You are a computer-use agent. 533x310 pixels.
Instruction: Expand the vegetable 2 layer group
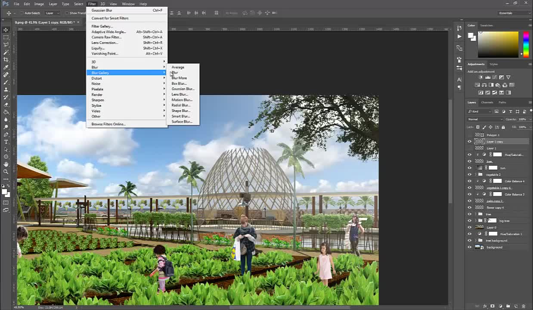click(x=474, y=174)
